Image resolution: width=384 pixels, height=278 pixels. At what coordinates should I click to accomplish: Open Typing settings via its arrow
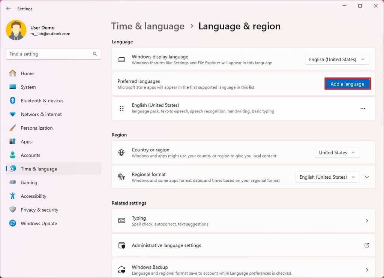coord(367,221)
